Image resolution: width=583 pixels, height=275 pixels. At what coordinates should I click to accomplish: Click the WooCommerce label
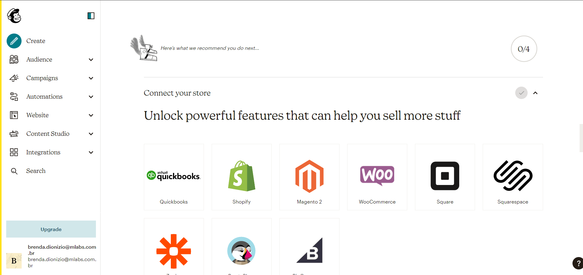(377, 202)
